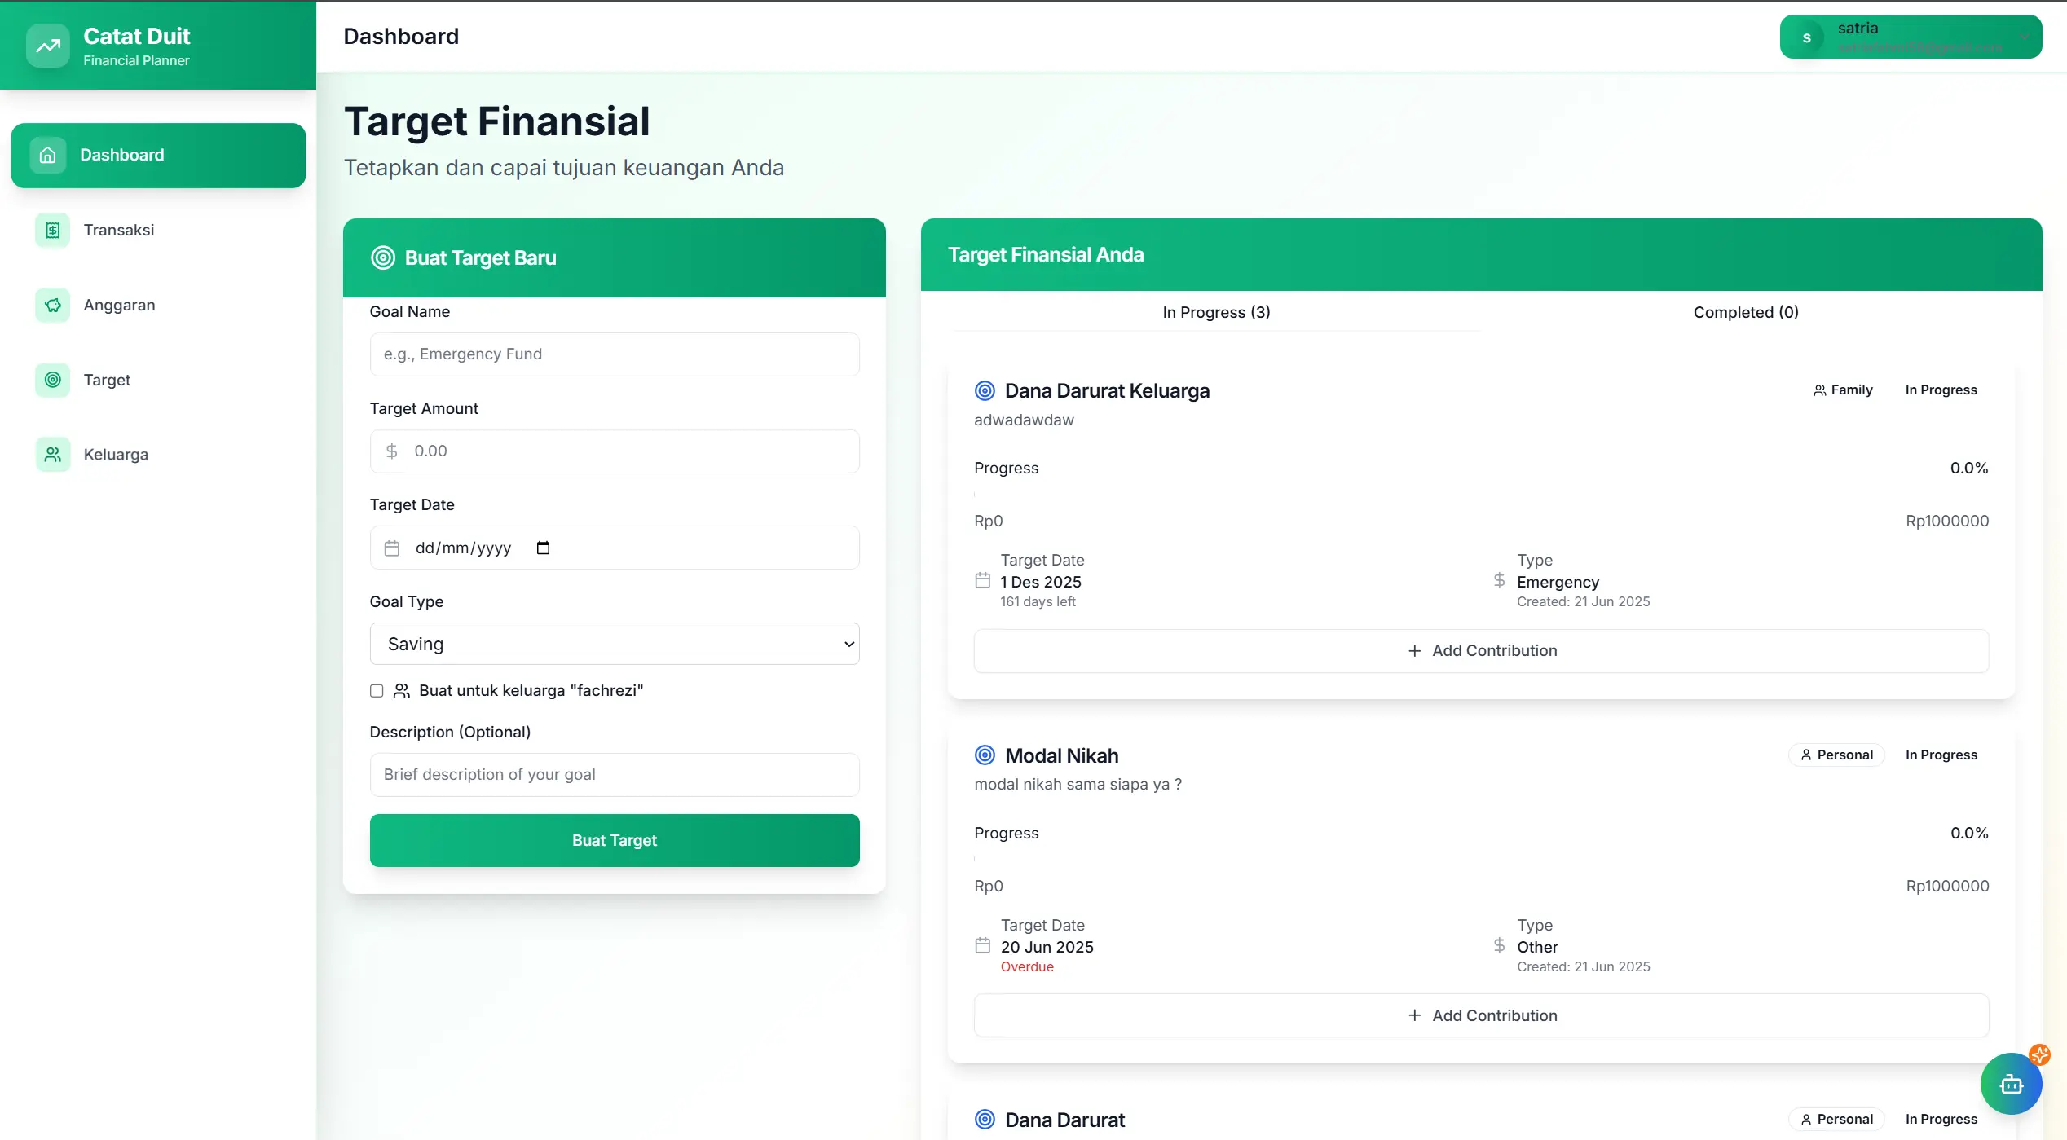Click Add Contribution under Dana Darurat Keluarga
This screenshot has height=1140, width=2067.
tap(1481, 650)
